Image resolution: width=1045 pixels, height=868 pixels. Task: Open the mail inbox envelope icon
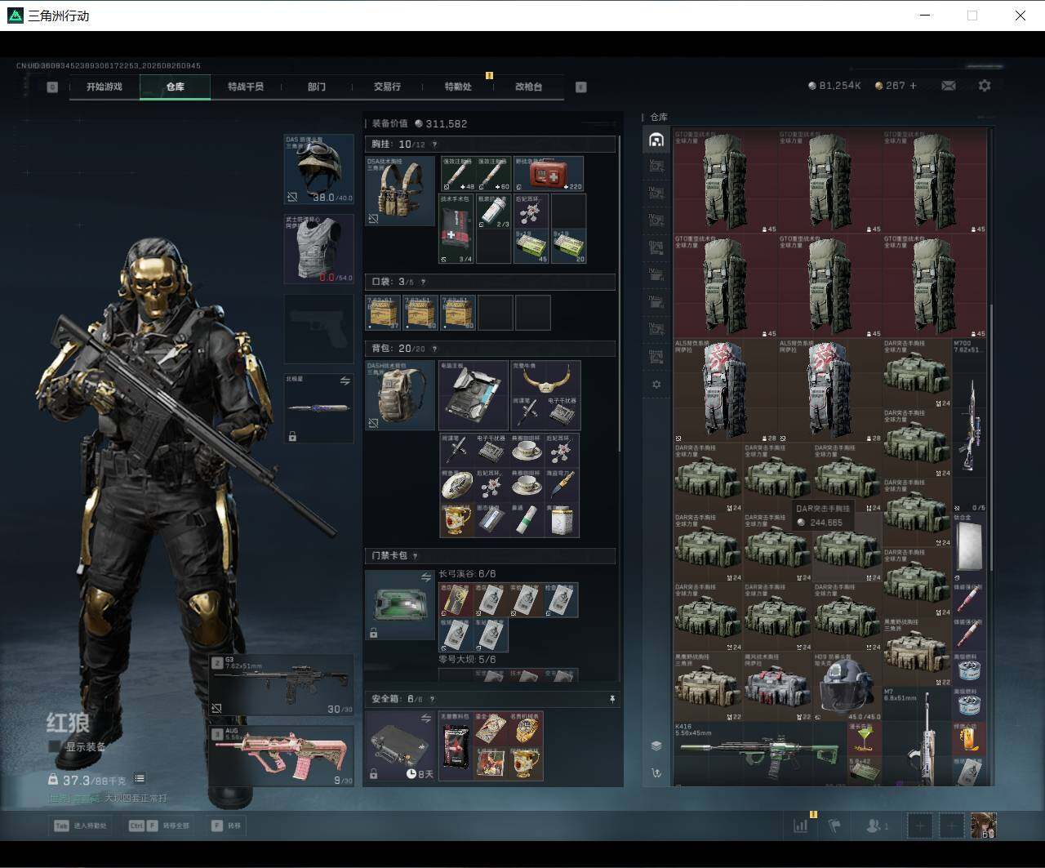point(949,86)
